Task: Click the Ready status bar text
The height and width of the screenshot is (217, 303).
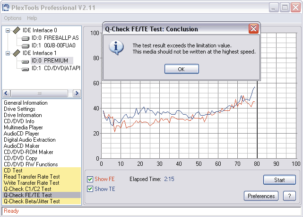Action: tap(11, 211)
